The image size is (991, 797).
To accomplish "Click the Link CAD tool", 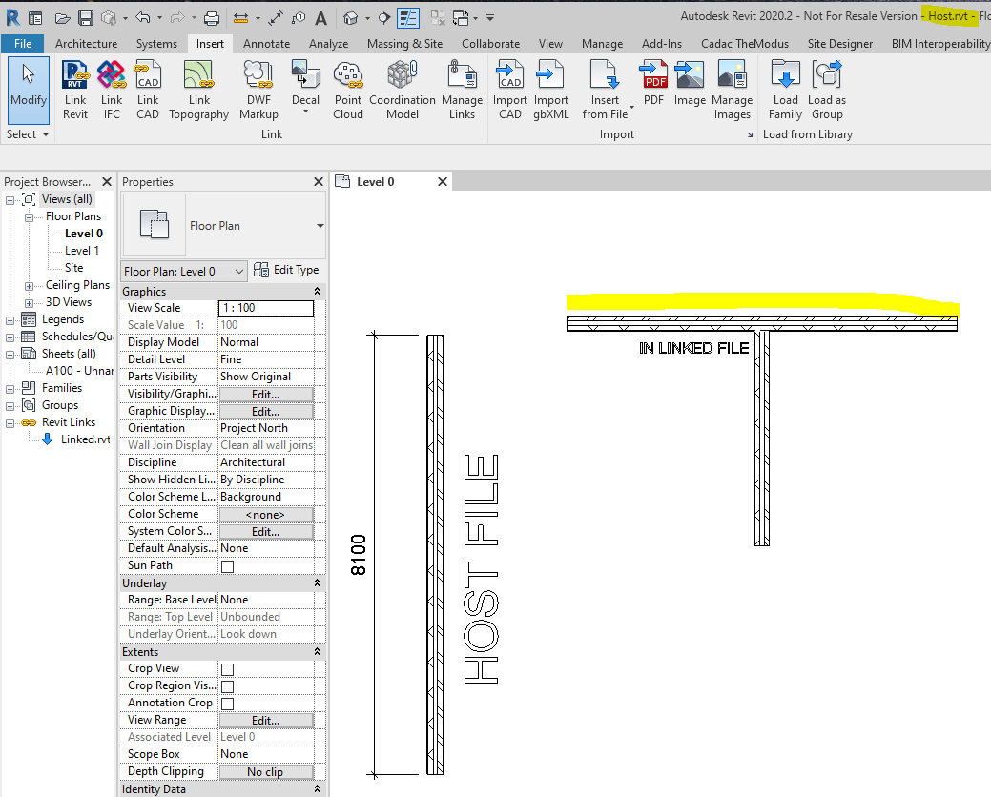I will 148,90.
